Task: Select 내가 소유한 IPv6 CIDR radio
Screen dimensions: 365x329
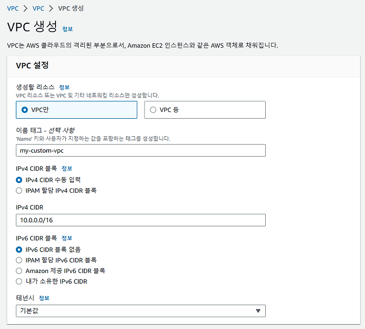Action: 19,281
